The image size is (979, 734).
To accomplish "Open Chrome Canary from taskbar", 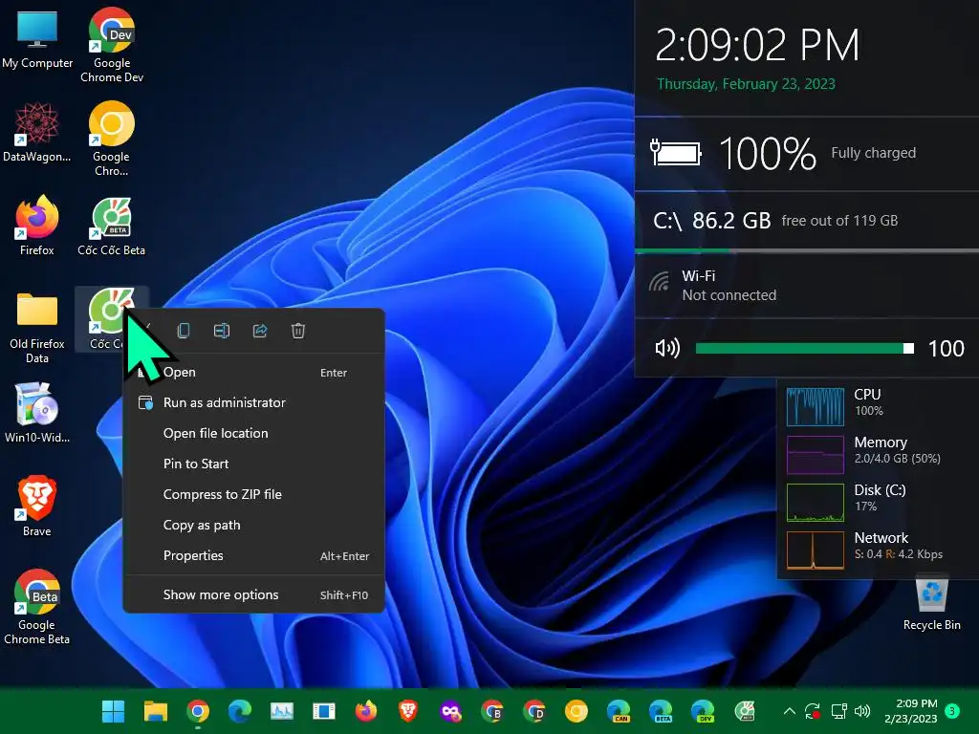I will coord(577,711).
